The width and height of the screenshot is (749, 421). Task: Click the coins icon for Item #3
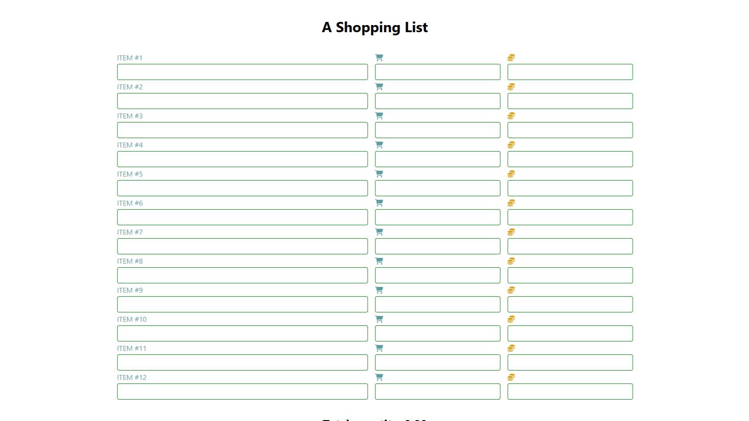511,116
